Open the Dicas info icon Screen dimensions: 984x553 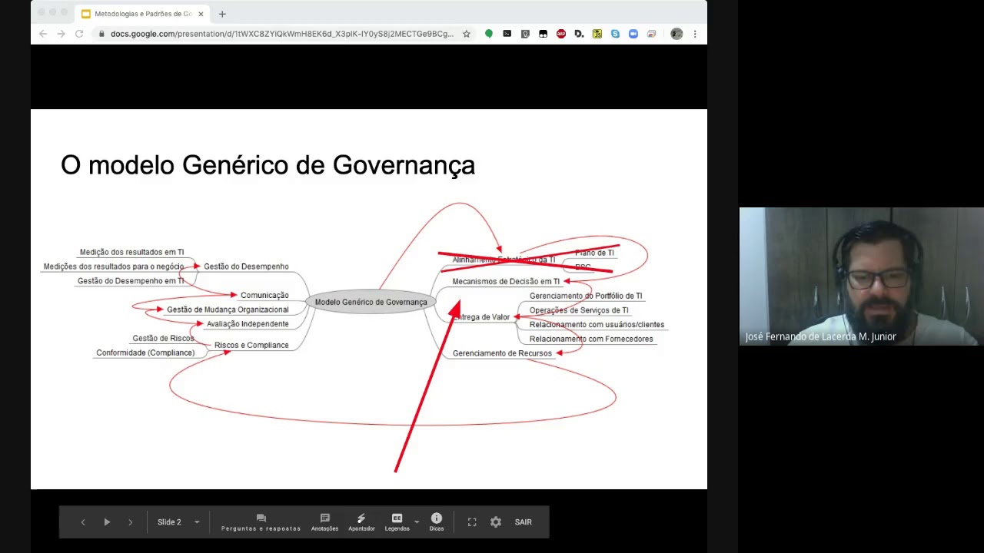click(x=437, y=522)
